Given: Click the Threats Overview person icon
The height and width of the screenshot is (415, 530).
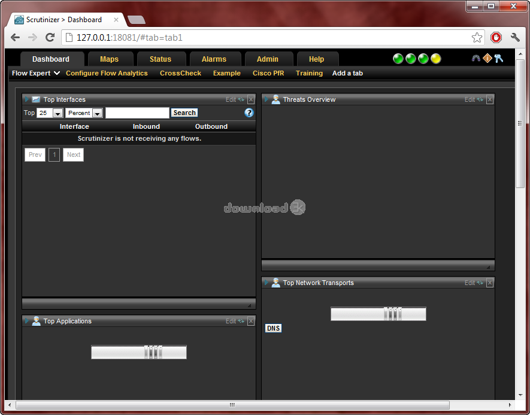Looking at the screenshot, I should tap(276, 99).
